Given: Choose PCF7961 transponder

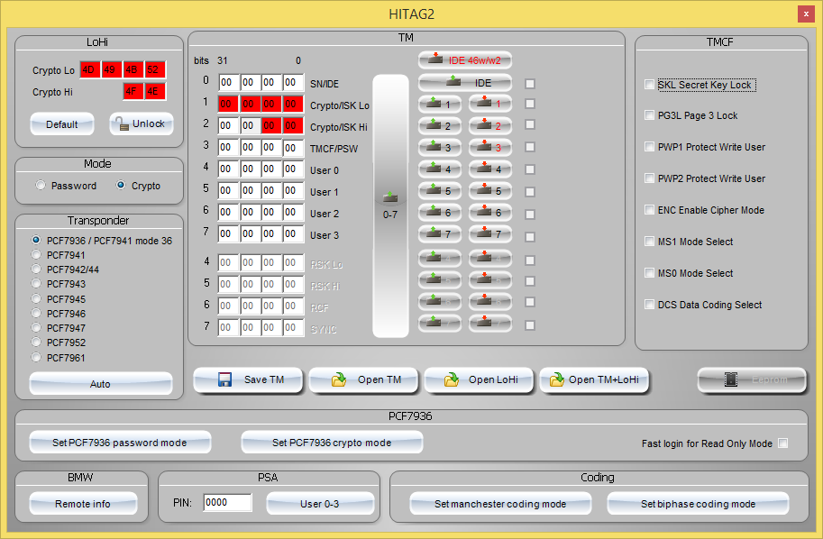Looking at the screenshot, I should tap(36, 357).
